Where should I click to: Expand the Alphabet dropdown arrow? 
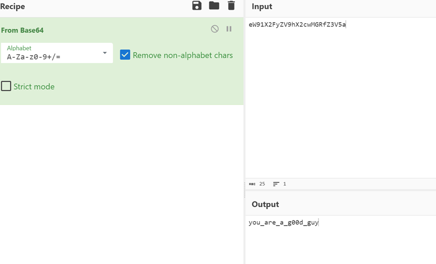coord(105,53)
